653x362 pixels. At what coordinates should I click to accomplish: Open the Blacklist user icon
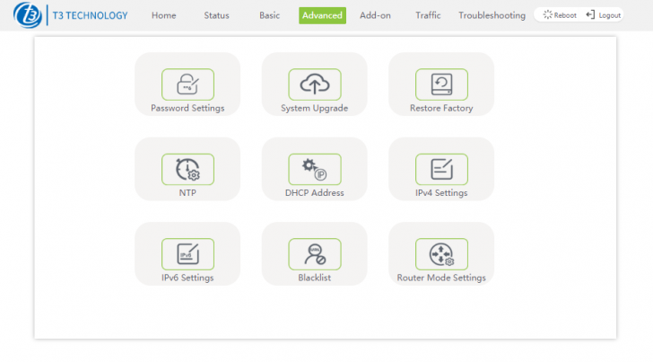pyautogui.click(x=315, y=254)
